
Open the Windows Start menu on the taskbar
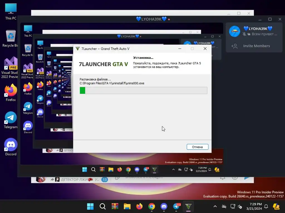pyautogui.click(x=90, y=206)
